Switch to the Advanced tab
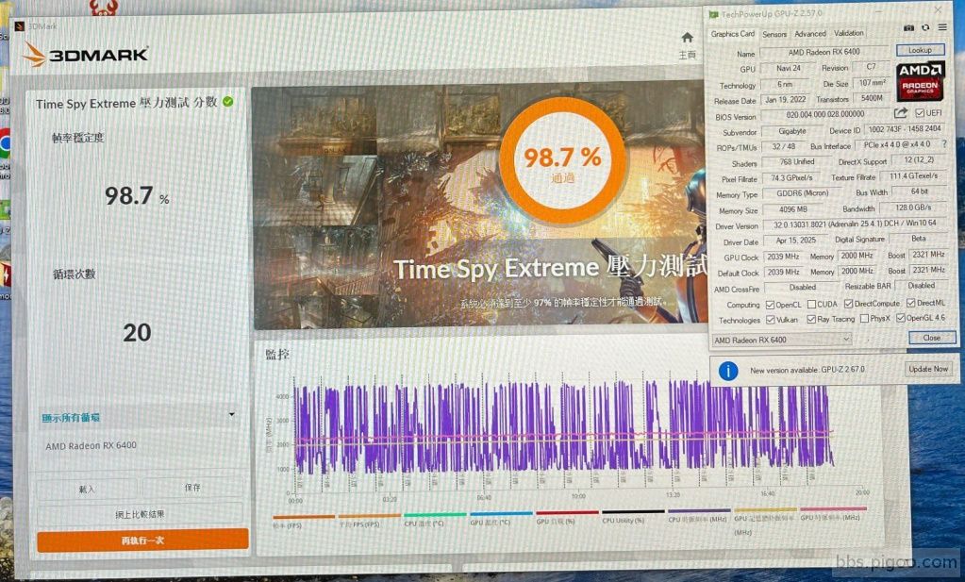965x582 pixels. [x=810, y=34]
